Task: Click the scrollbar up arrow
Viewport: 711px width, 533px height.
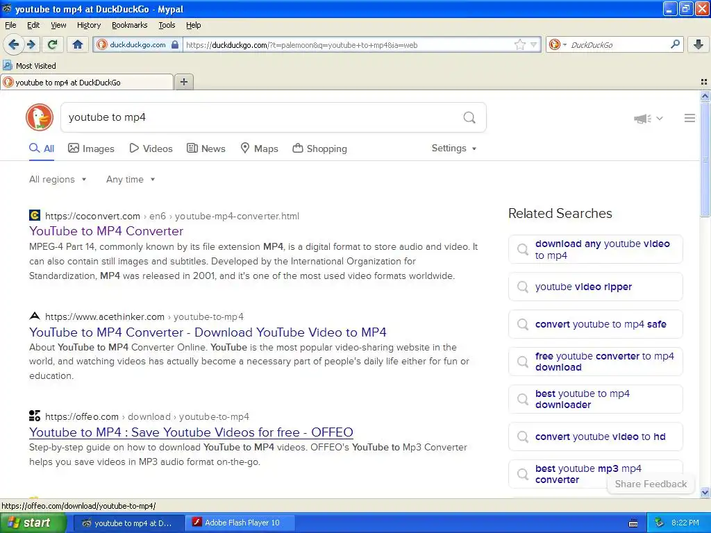Action: (x=705, y=96)
